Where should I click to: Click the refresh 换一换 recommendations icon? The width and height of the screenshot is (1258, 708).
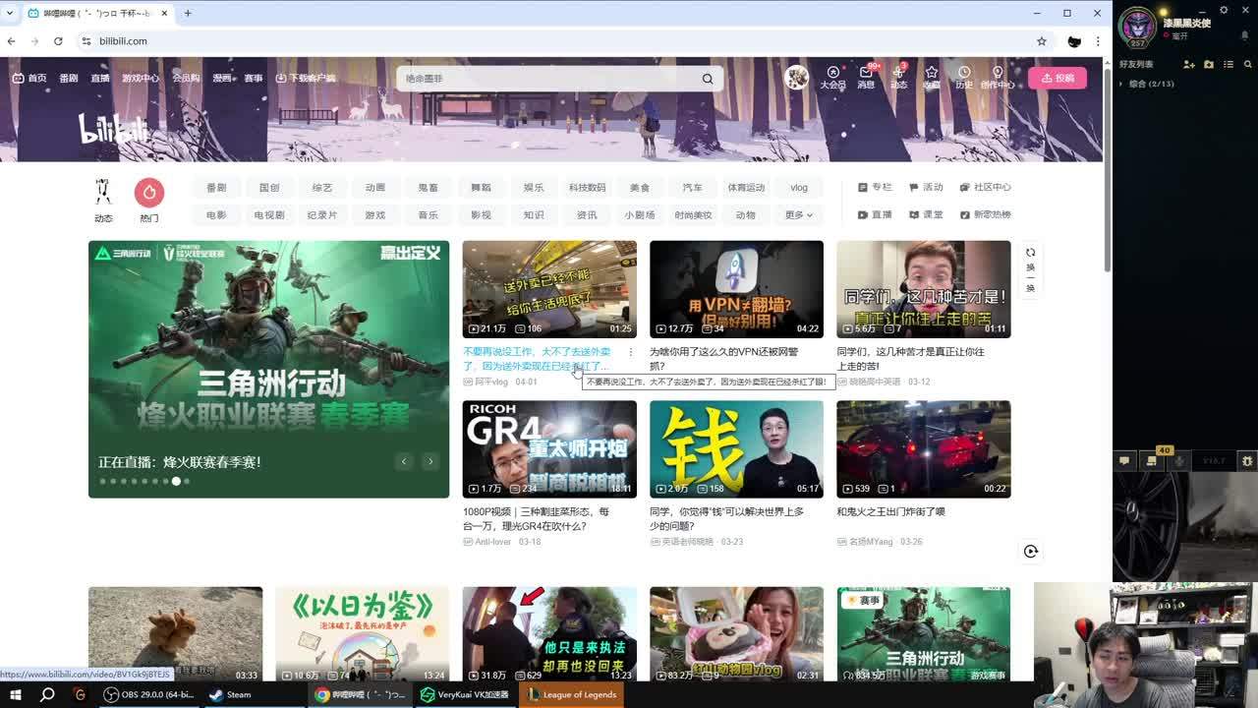pos(1030,253)
